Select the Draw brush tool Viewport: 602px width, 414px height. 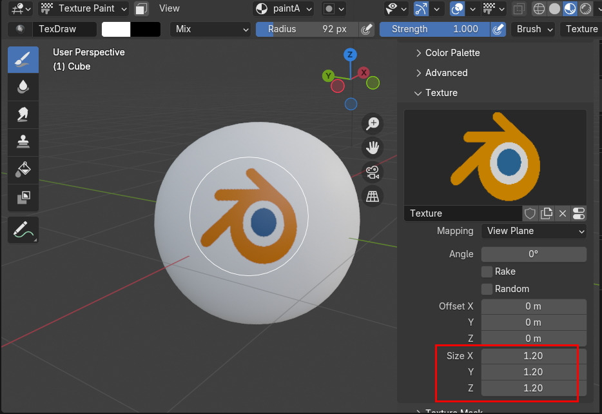click(23, 59)
